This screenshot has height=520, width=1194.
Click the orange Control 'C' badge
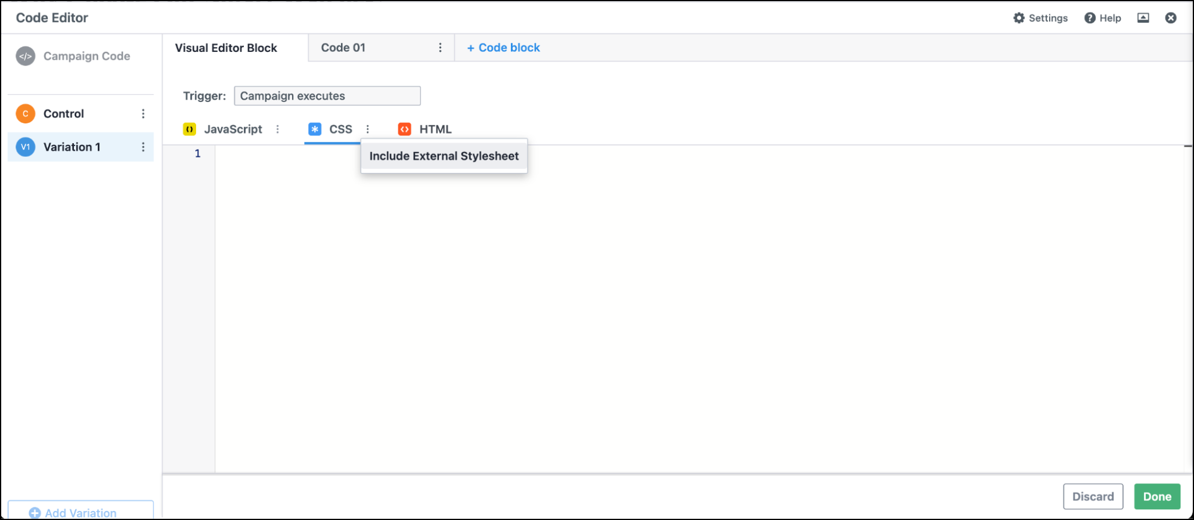26,113
